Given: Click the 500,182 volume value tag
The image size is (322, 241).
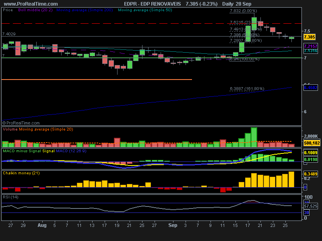Looking at the screenshot, I should pyautogui.click(x=312, y=143).
